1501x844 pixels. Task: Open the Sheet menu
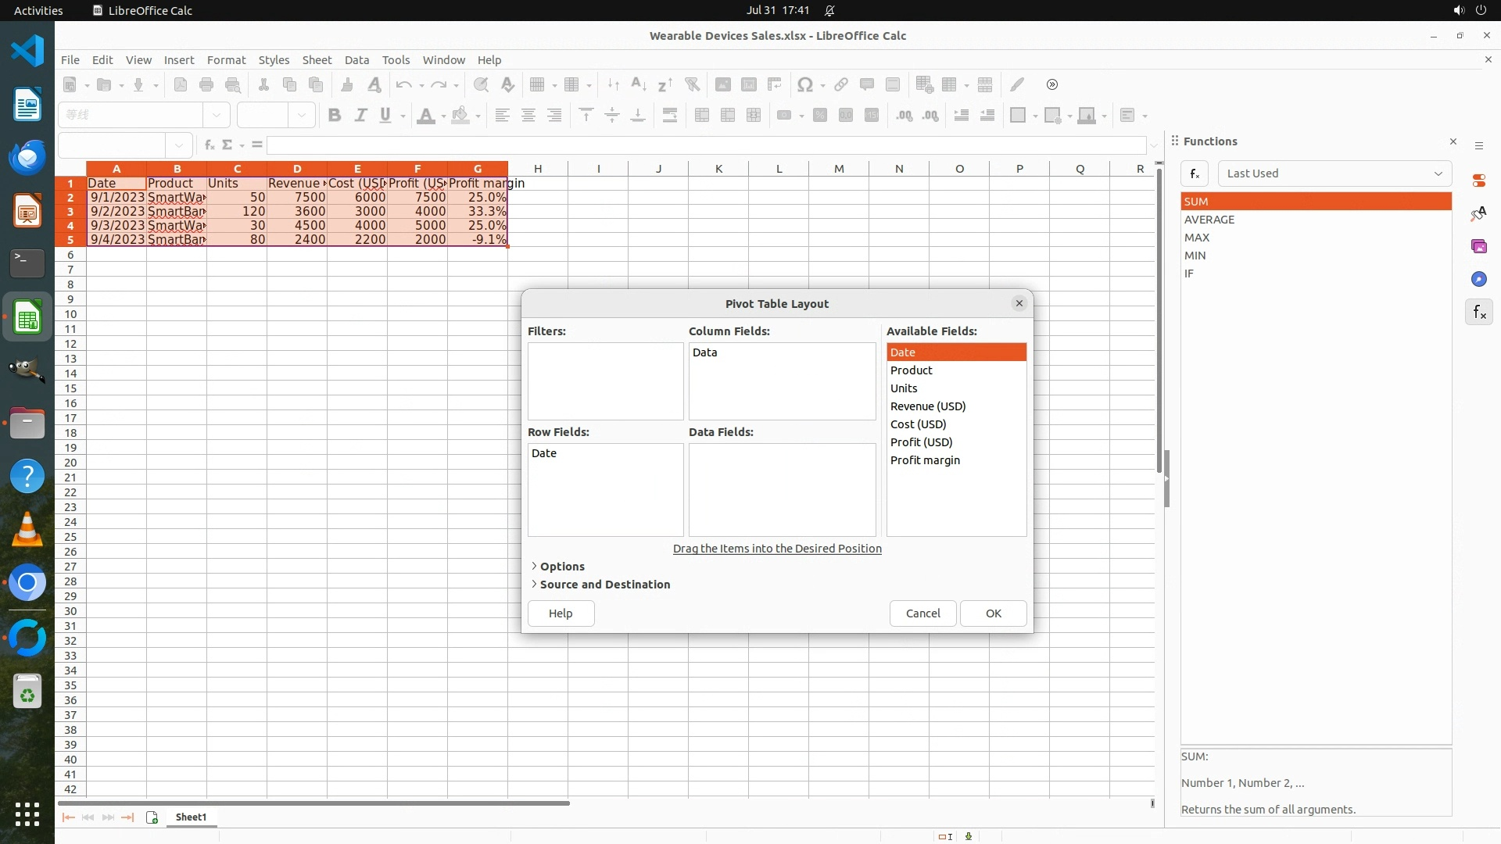click(x=317, y=60)
